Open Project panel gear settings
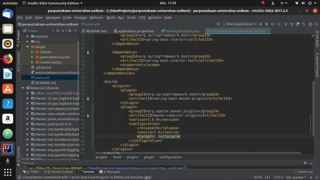This screenshot has width=320, height=180. 70,31
